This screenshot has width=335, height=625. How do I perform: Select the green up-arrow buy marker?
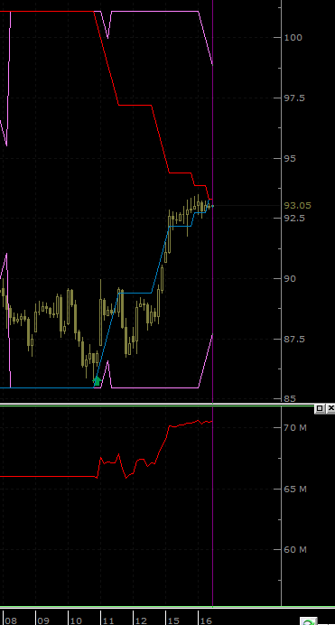(x=97, y=379)
